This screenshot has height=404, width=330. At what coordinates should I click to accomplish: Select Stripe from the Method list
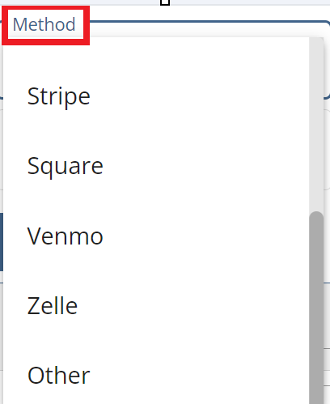tap(156, 96)
